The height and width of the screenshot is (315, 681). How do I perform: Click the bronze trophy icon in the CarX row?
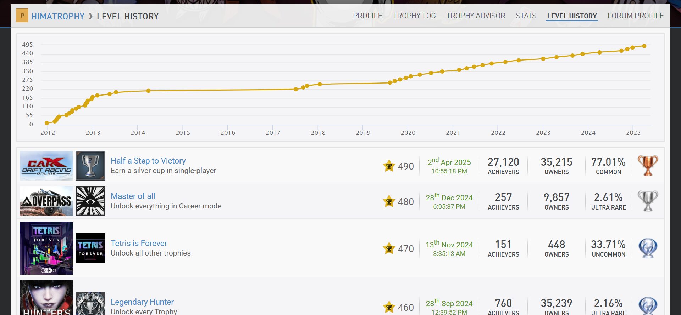pos(648,165)
